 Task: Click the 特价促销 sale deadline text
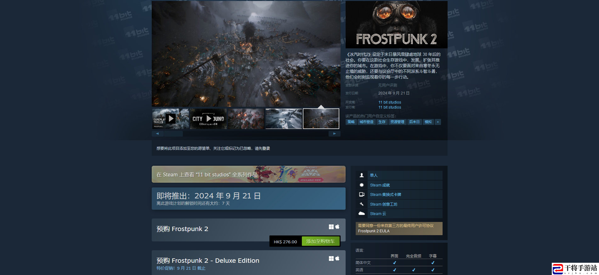(181, 268)
